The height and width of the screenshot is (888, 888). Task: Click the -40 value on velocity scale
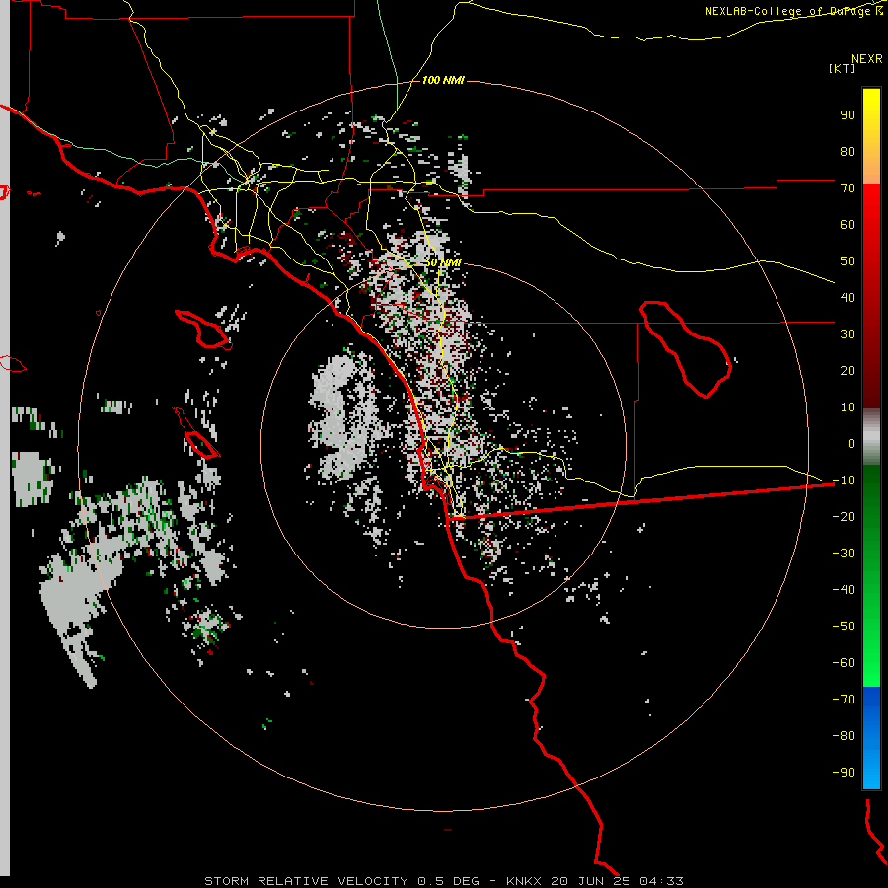(x=844, y=590)
